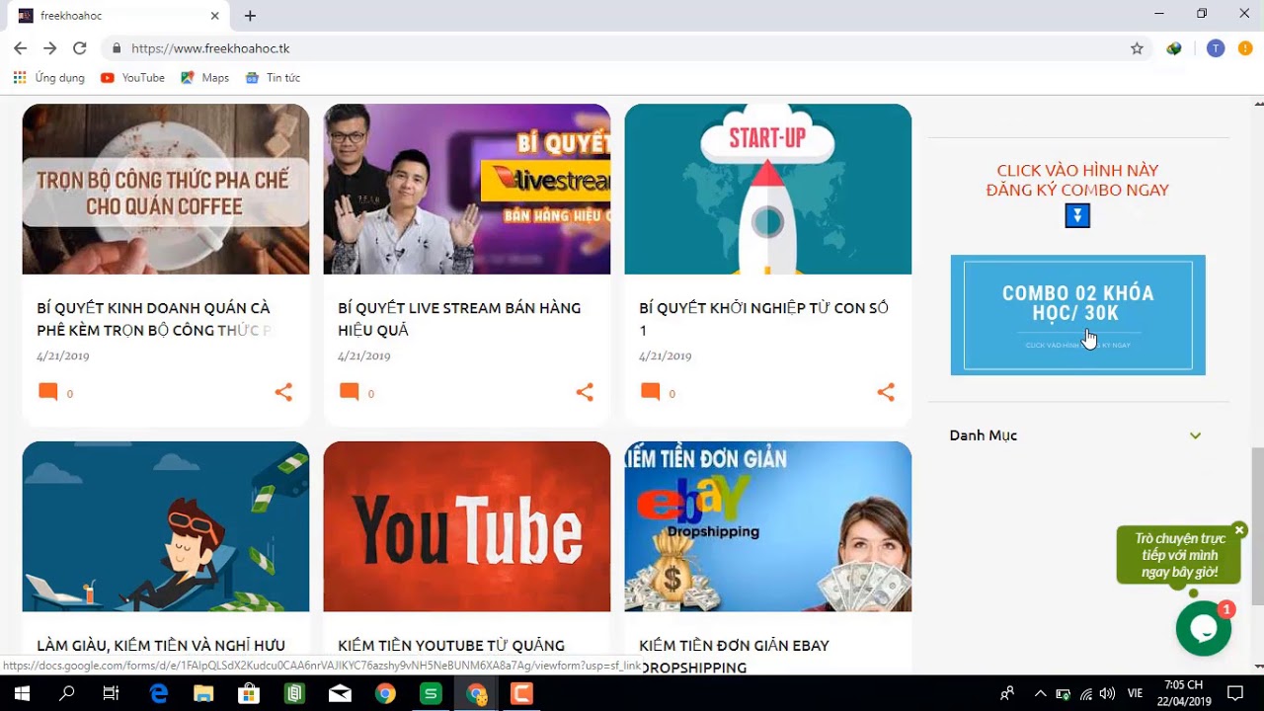Screen dimensions: 1264x711
Task: Open post Làm giàu, kiếm tiền và nghỉ hưu
Action: (x=161, y=646)
